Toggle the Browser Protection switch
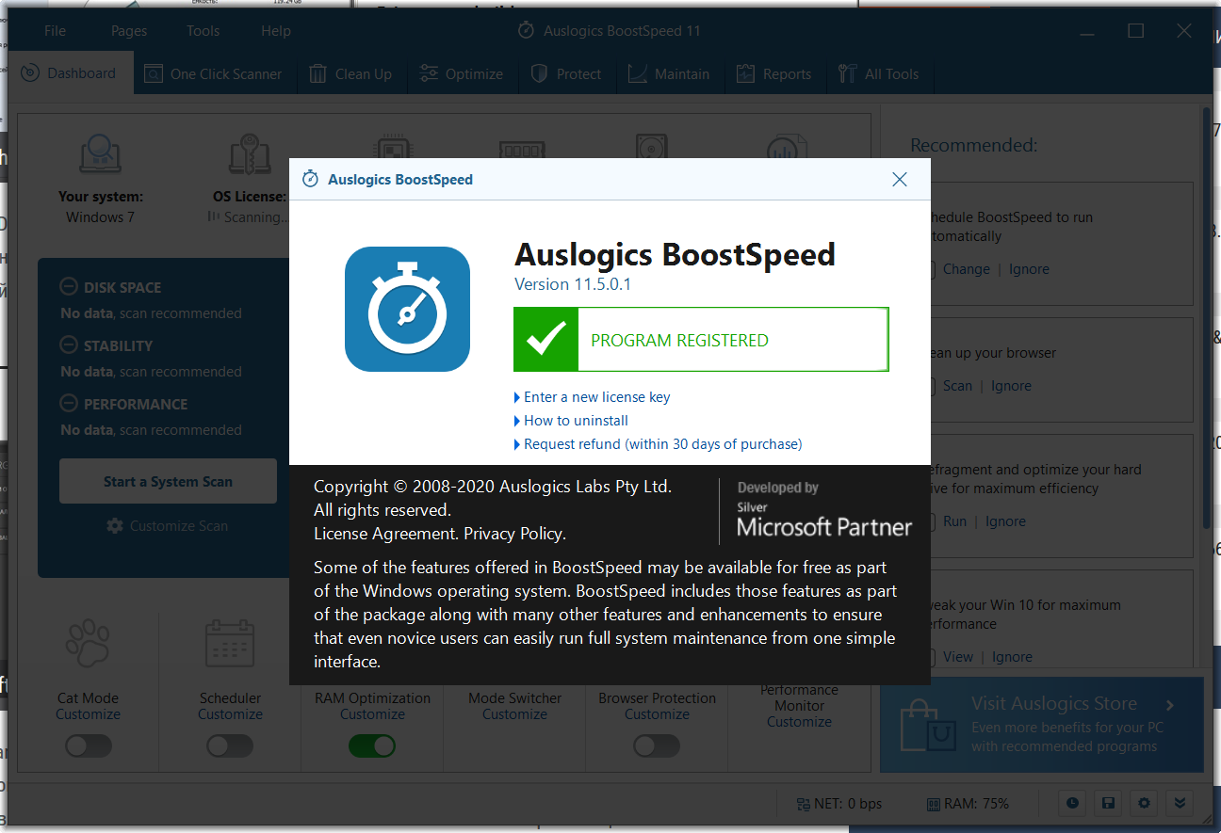 (x=657, y=746)
